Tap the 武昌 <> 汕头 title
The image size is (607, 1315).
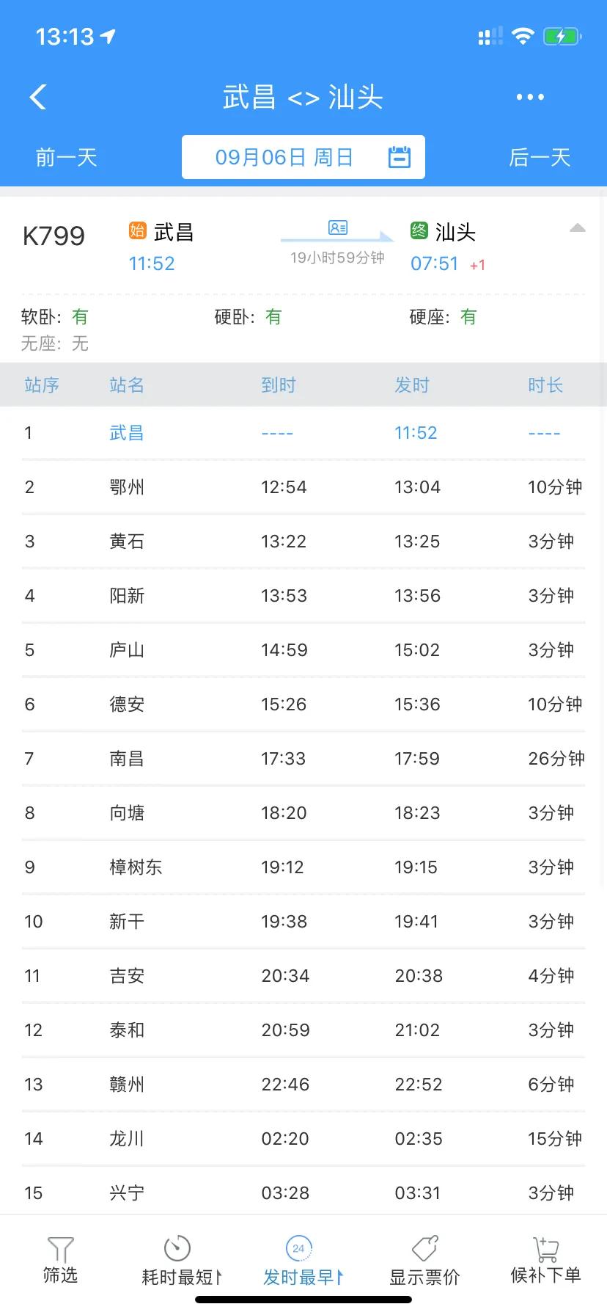pos(303,96)
